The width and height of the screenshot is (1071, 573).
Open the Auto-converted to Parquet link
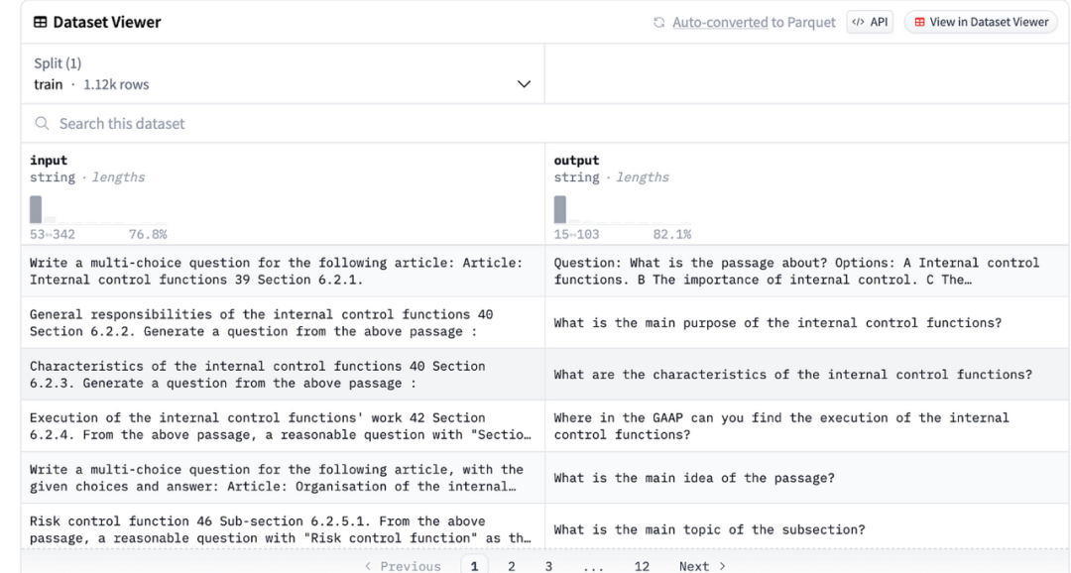click(x=754, y=22)
